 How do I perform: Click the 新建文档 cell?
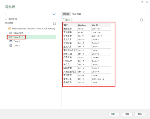(70, 54)
